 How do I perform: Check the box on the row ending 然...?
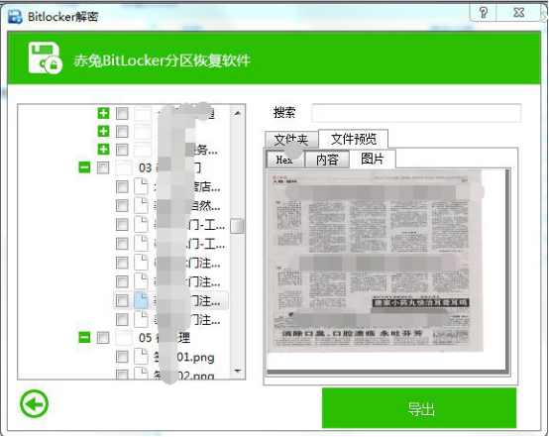[x=122, y=205]
